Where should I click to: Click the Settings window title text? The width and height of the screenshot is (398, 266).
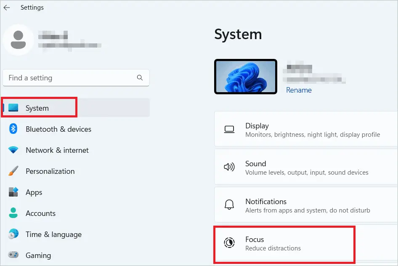tap(32, 8)
